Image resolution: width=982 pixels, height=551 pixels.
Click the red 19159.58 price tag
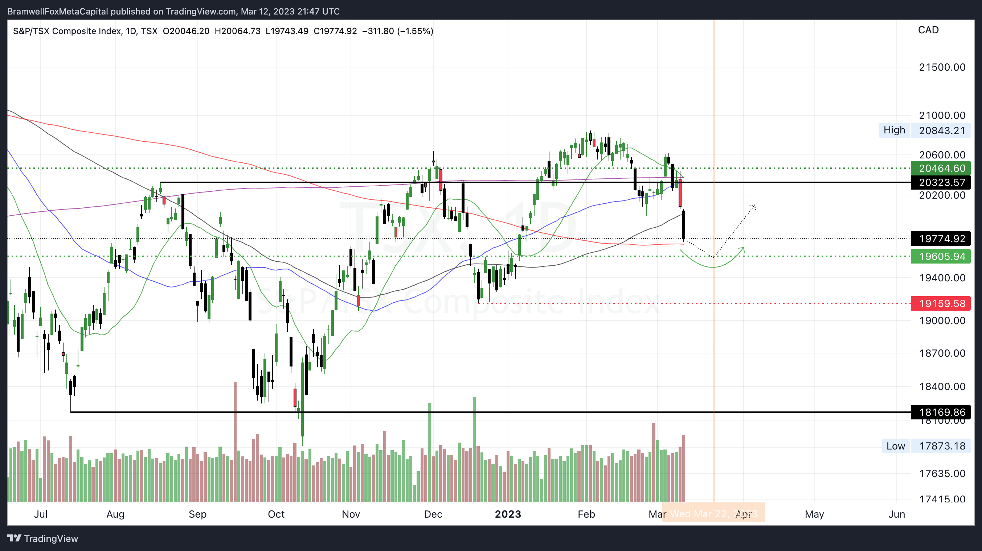(940, 303)
